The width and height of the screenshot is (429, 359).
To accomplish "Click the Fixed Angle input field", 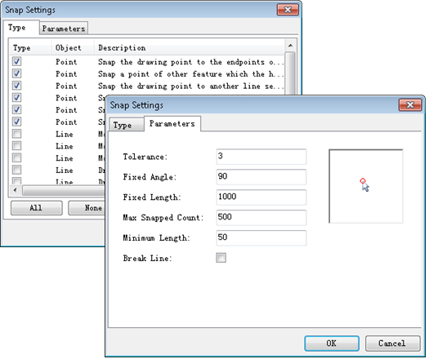I will (261, 177).
